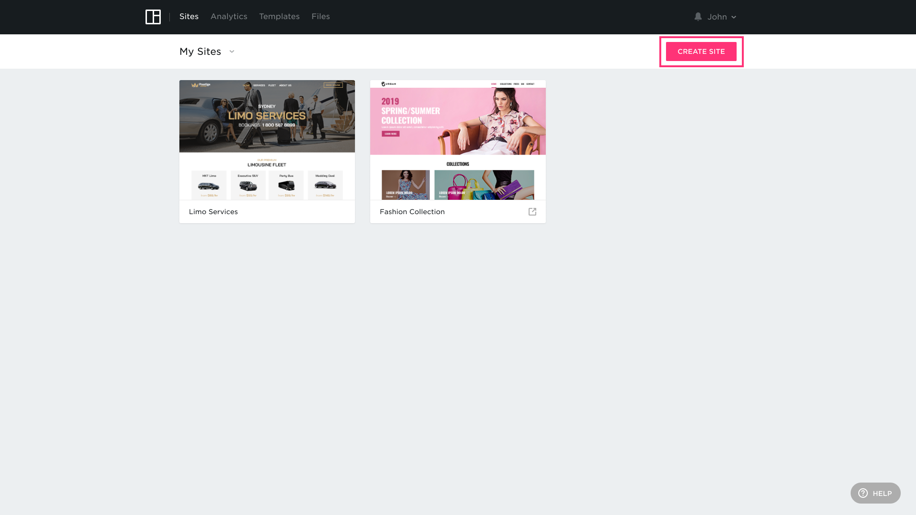Switch to the Analytics tab
Screen dimensions: 916x515
click(x=229, y=17)
